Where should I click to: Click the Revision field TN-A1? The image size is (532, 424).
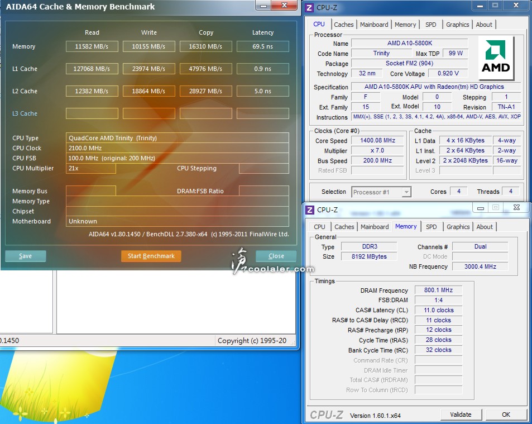point(506,107)
